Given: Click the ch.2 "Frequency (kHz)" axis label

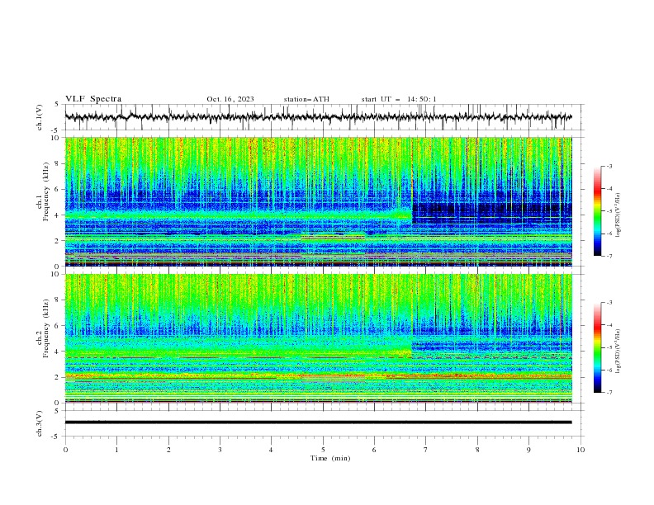Looking at the screenshot, I should pyautogui.click(x=46, y=328).
